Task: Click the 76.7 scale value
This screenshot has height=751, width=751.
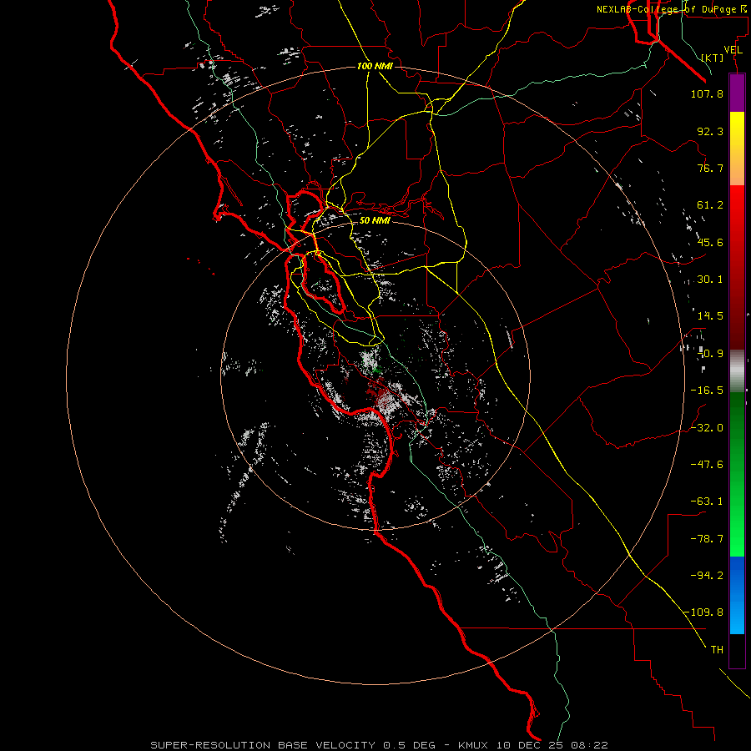Action: pyautogui.click(x=710, y=168)
